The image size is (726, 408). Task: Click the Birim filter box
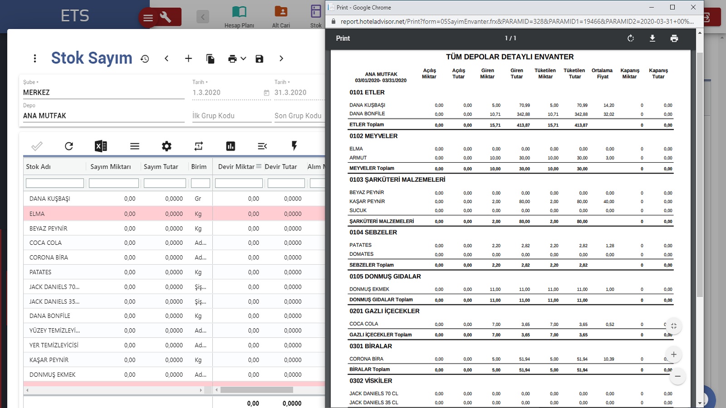click(201, 183)
